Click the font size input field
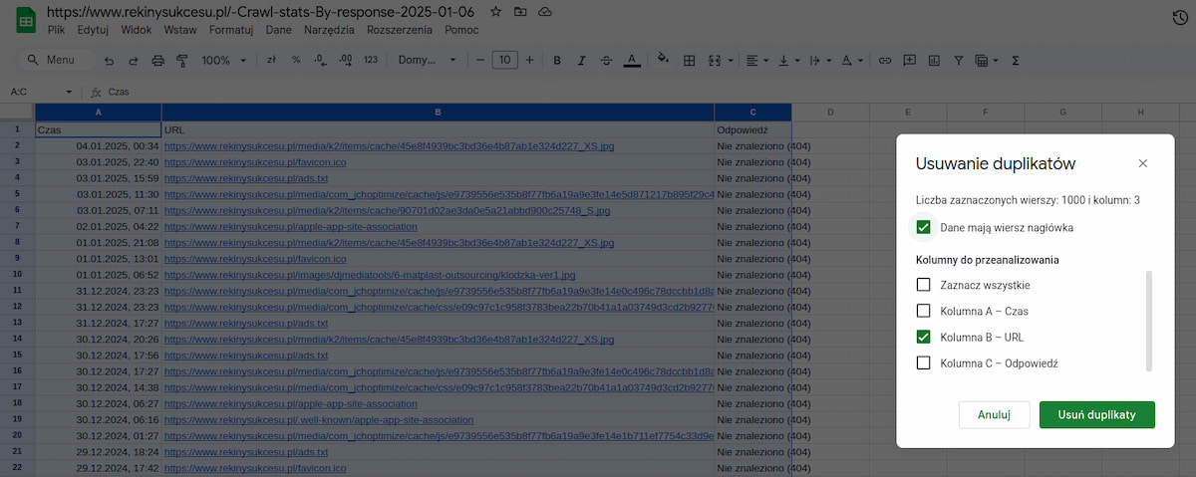The width and height of the screenshot is (1196, 477). (504, 61)
